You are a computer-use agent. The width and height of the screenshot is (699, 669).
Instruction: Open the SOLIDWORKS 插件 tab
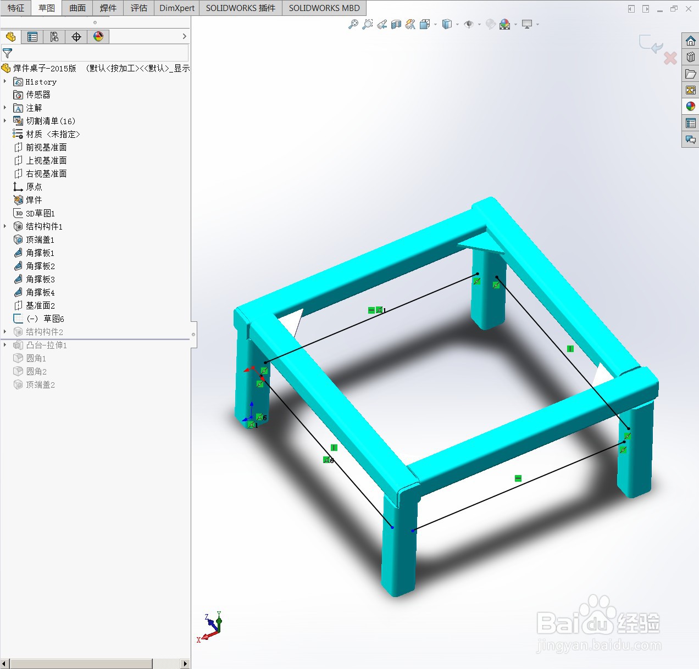[x=241, y=8]
